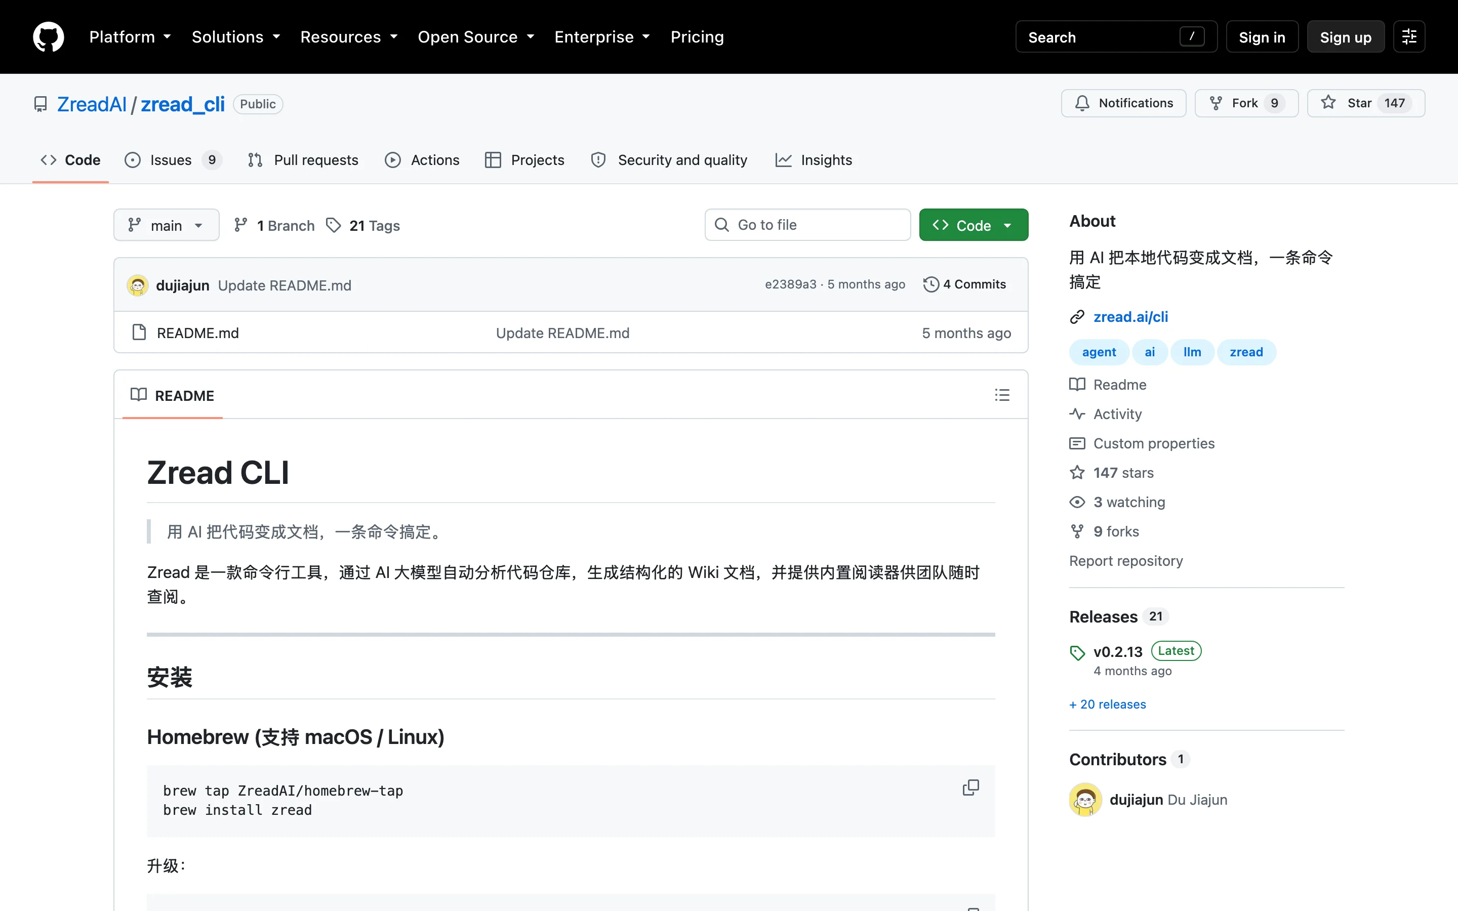Select the README tab in file viewer
The height and width of the screenshot is (911, 1458).
[172, 395]
